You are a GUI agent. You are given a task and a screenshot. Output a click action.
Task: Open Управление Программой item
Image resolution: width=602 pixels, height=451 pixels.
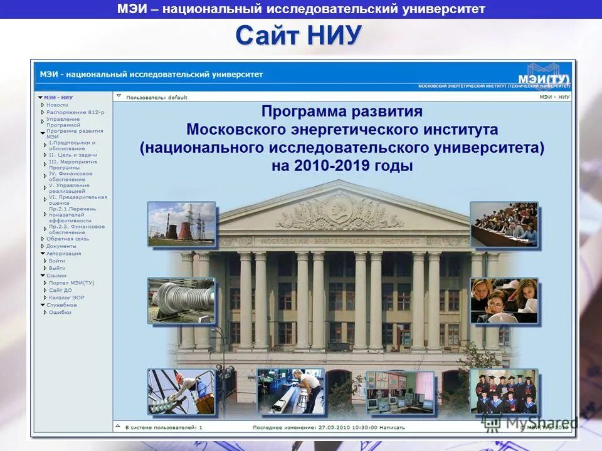pyautogui.click(x=63, y=122)
